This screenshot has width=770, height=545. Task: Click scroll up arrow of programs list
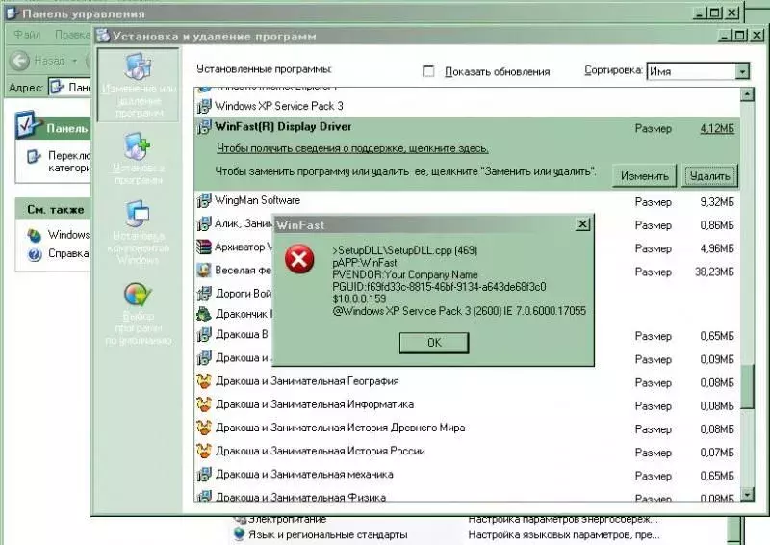[x=747, y=93]
